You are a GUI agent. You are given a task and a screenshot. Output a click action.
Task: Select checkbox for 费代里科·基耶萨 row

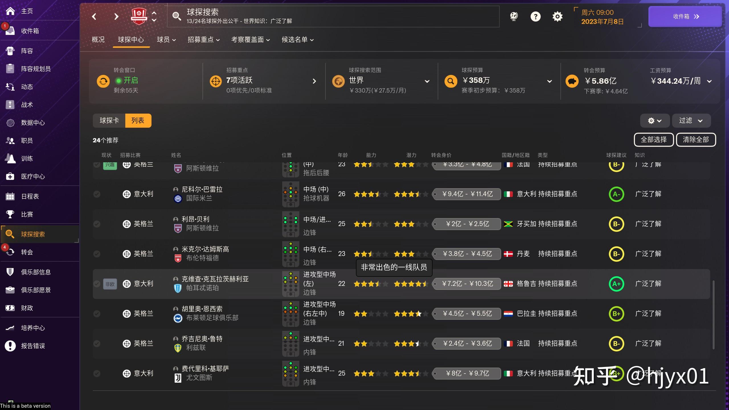pos(97,373)
